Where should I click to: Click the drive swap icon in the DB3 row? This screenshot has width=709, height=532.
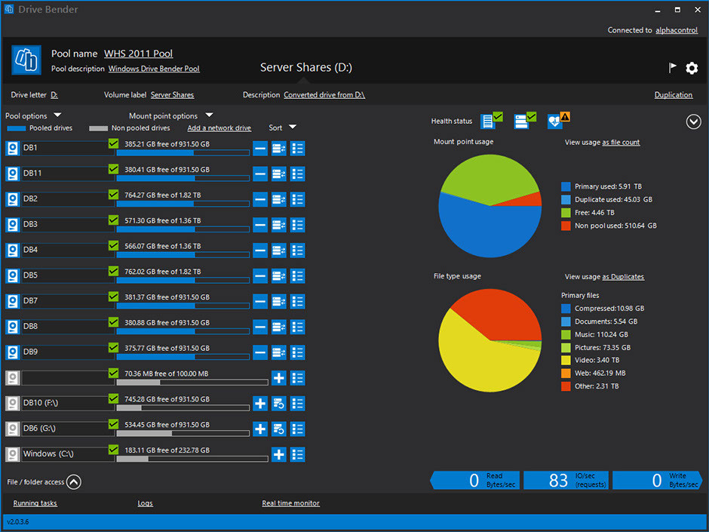[x=279, y=225]
